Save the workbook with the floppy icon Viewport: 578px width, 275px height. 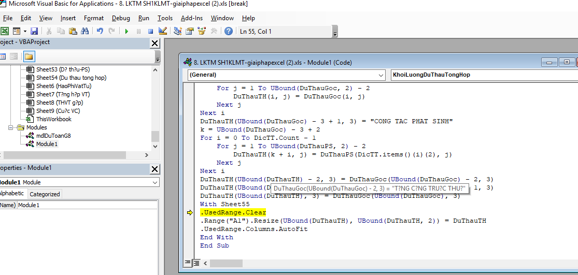point(34,31)
